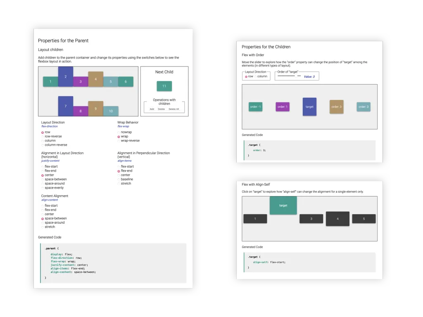Click the green target box in Align-Self demo
Viewport: 423px width, 317px height.
(x=283, y=206)
